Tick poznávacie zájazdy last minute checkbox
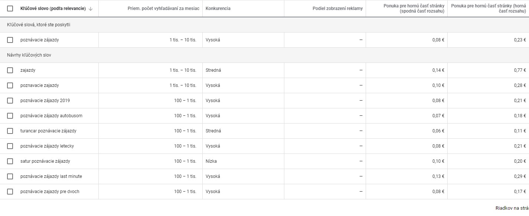Screen dimensions: 529x216 click(10, 176)
